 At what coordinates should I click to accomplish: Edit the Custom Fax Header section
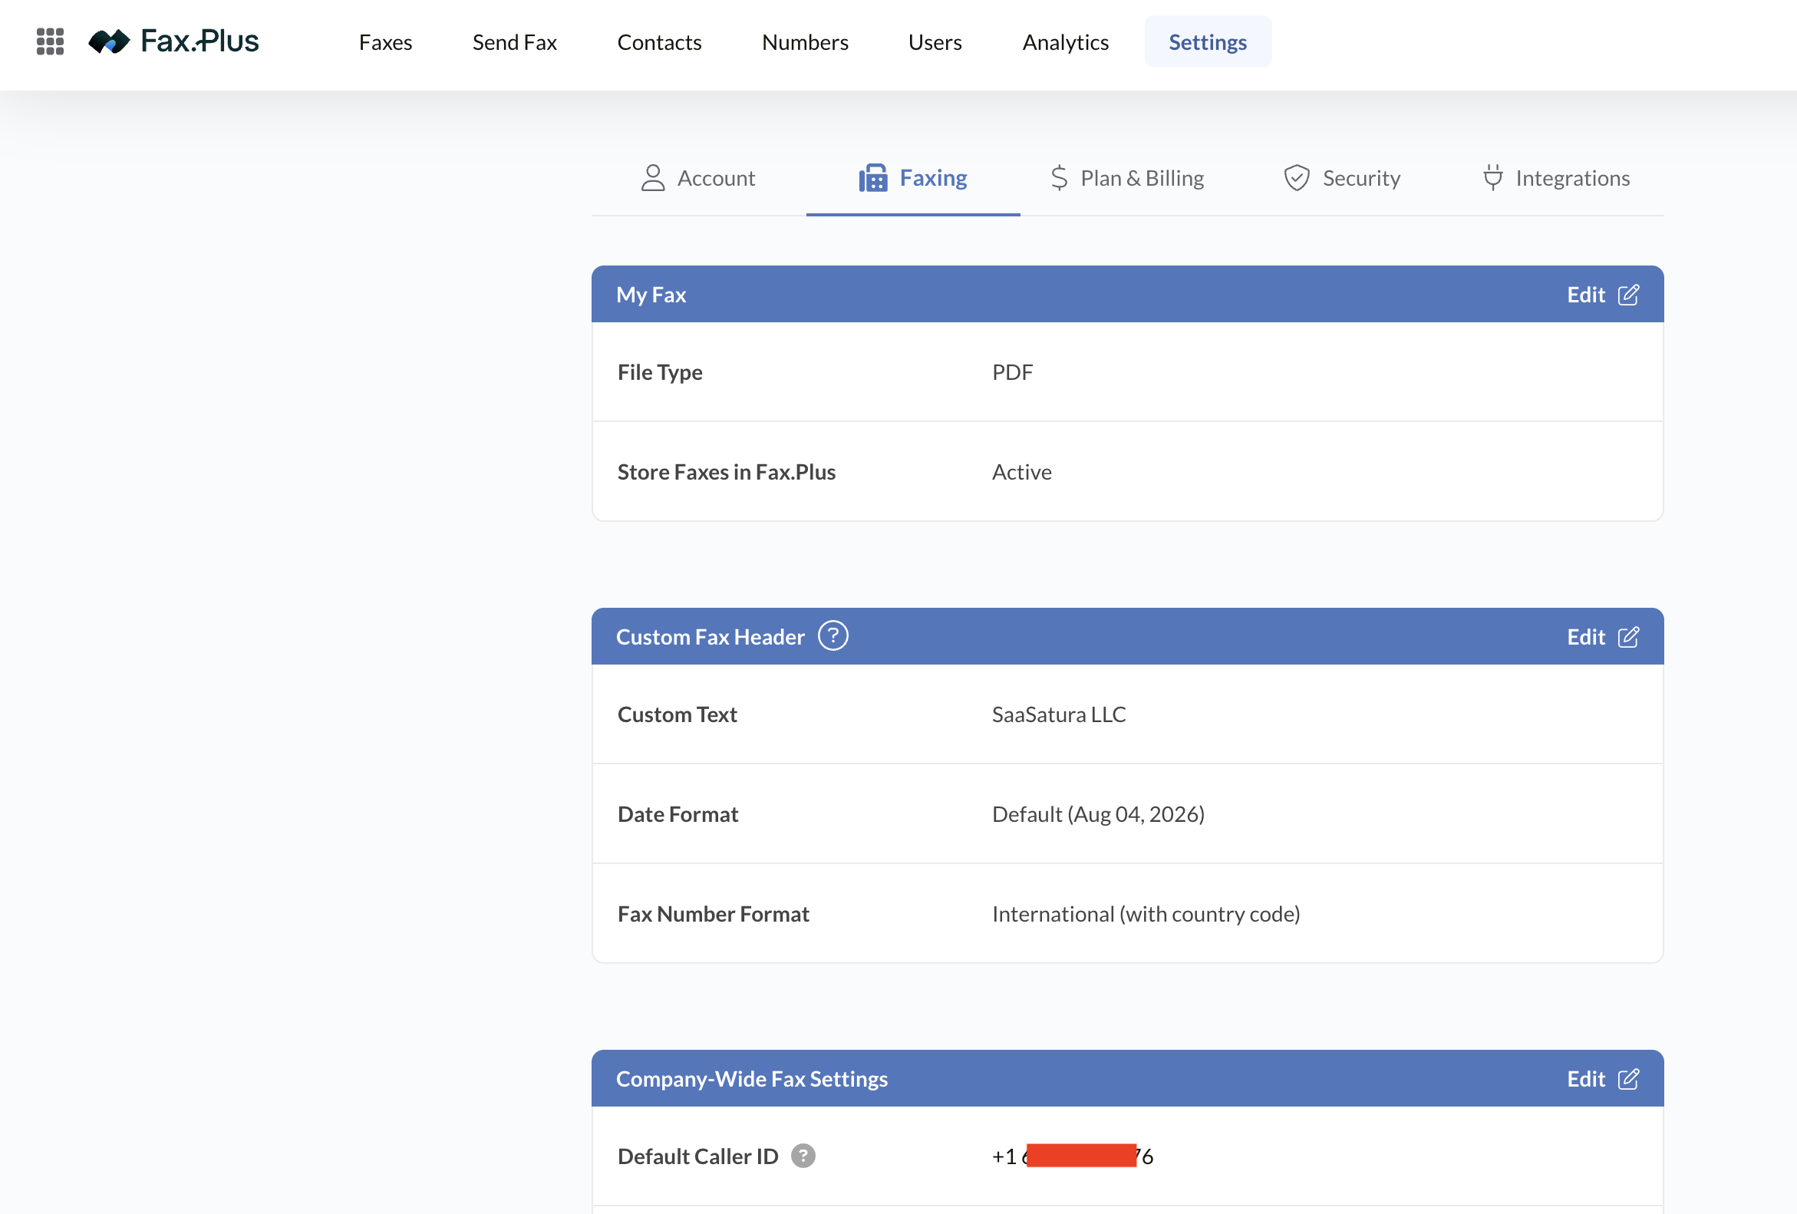point(1602,636)
